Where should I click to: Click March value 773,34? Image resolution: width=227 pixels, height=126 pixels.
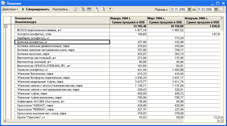coord(166,38)
